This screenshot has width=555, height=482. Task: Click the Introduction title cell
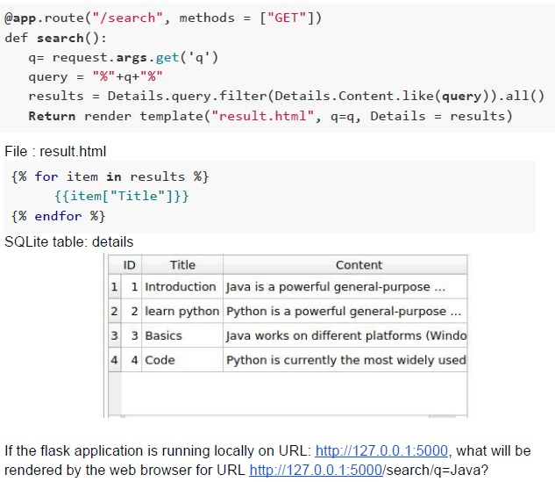[x=182, y=287]
